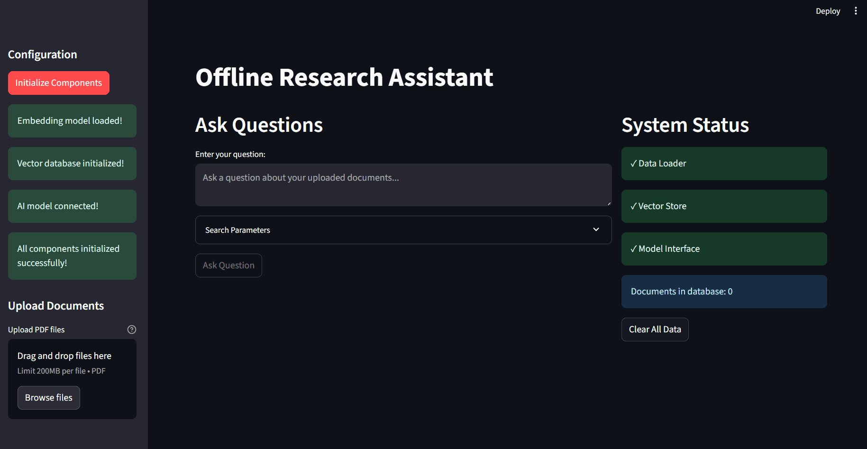
Task: Select the Configuration section heading
Action: (42, 54)
